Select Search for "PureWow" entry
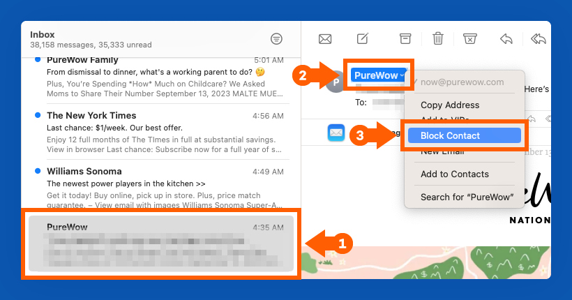Viewport: 572px width, 300px height. click(467, 197)
